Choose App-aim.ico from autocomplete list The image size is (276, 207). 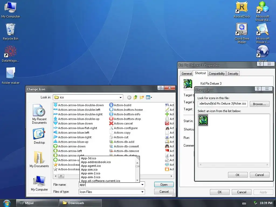pos(108,170)
